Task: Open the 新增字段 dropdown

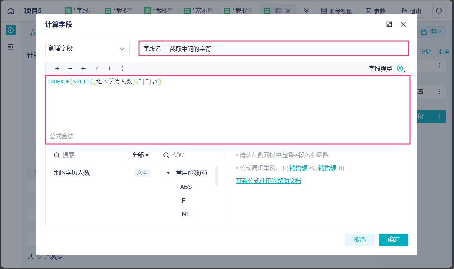Action: 88,49
